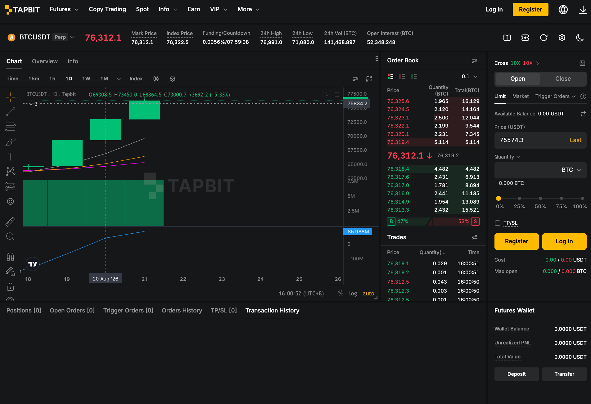This screenshot has width=591, height=404.
Task: Open Trigger Orders type dropdown
Action: pos(555,97)
